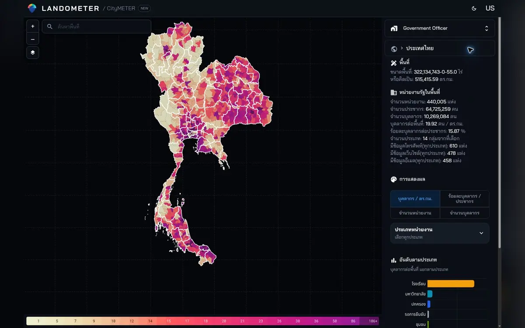This screenshot has height=328, width=525.
Task: Click phone data count 610 แห่ง
Action: (458, 146)
